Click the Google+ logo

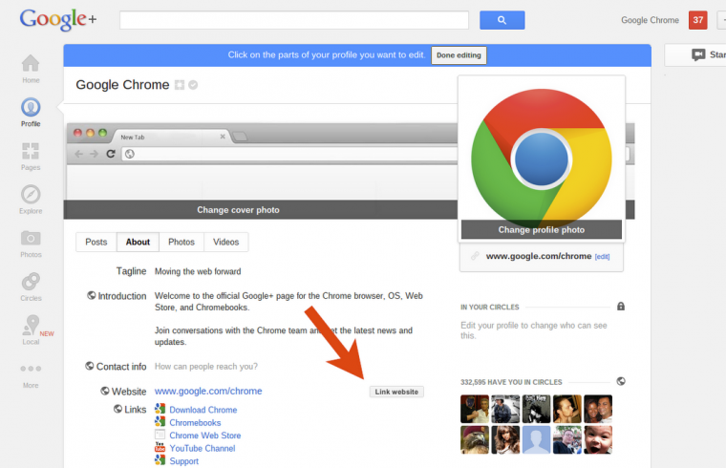[58, 19]
